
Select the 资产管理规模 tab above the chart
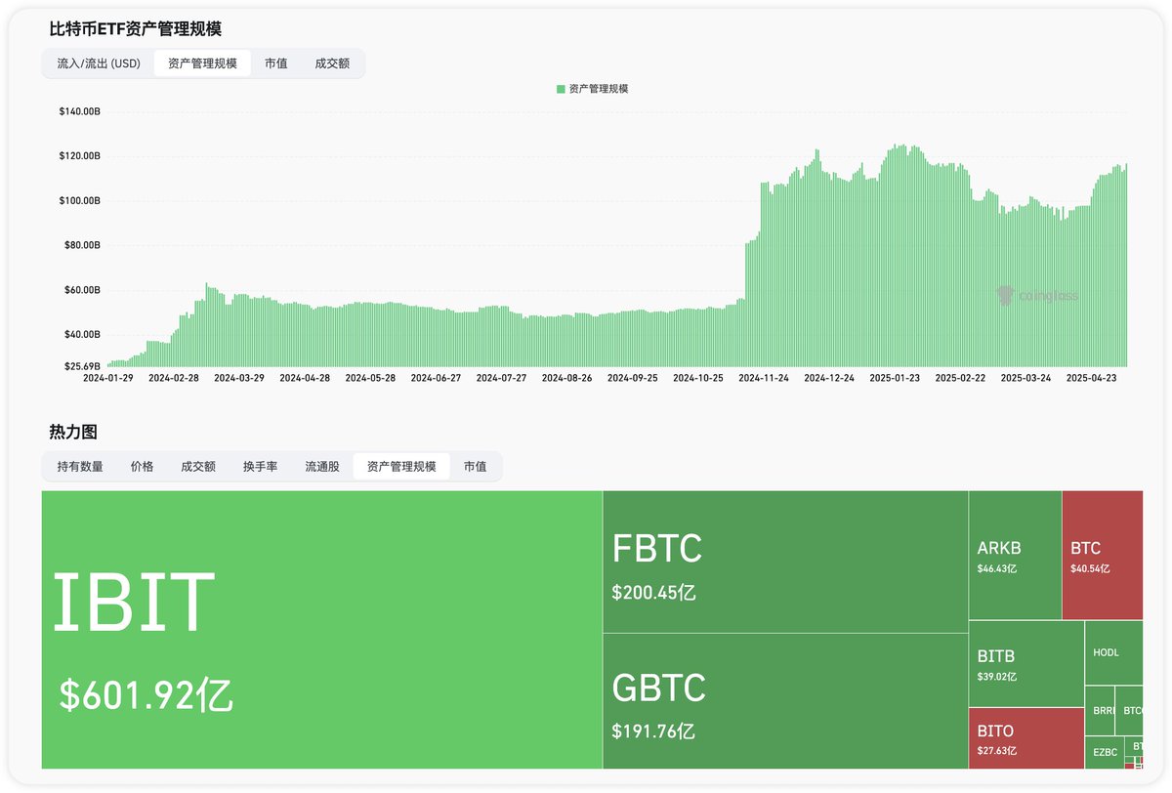click(x=202, y=63)
